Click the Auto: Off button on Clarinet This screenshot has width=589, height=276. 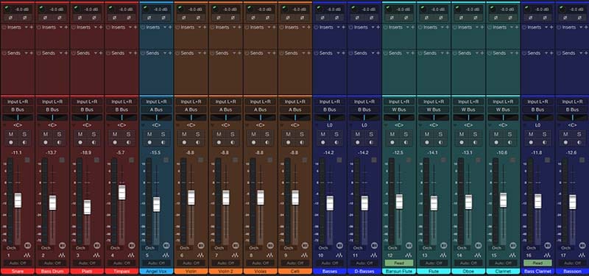(503, 263)
